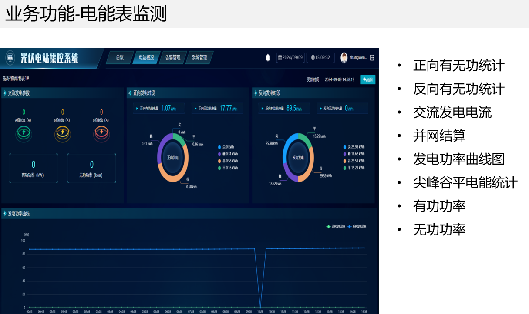The height and width of the screenshot is (314, 529).
Task: Click the user avatar picture
Action: (344, 58)
